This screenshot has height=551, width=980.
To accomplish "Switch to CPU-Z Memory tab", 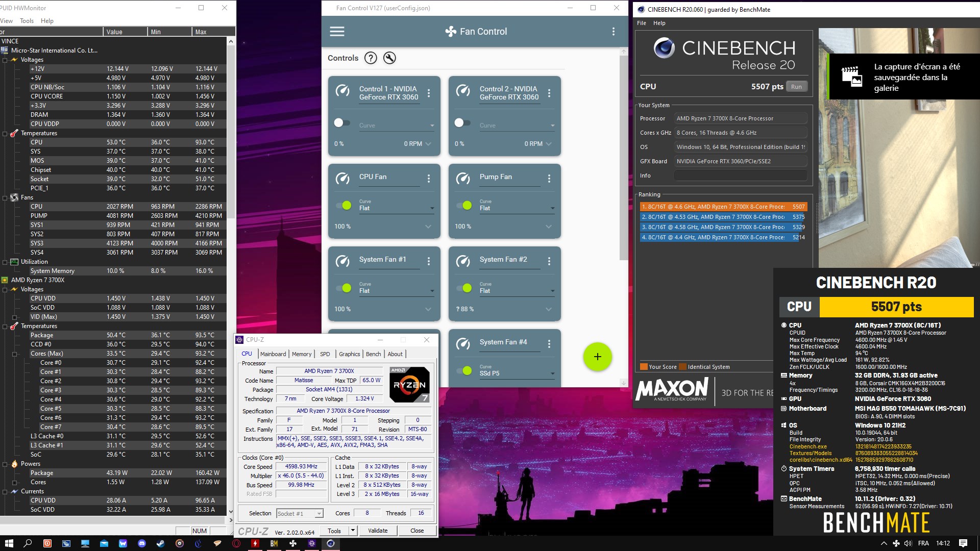I will 302,354.
